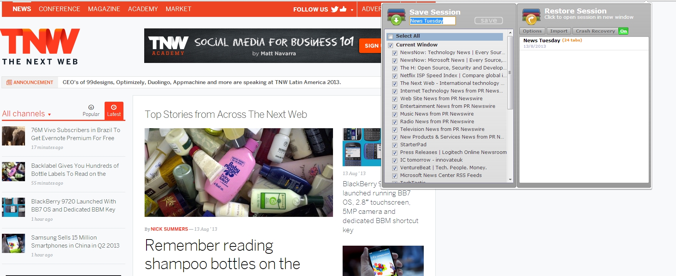Open Samsung Sells 15 Million headline
This screenshot has width=676, height=276.
tap(75, 241)
